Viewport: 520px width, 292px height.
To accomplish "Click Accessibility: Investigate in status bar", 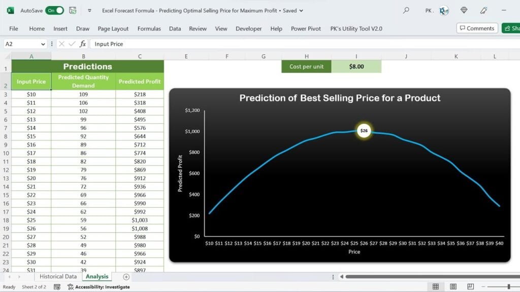I will [x=99, y=287].
